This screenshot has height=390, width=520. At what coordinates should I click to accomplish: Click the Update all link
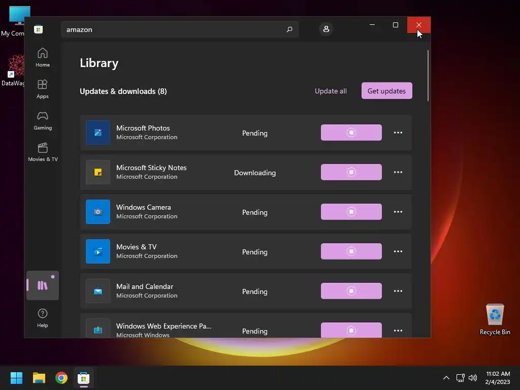coord(331,91)
